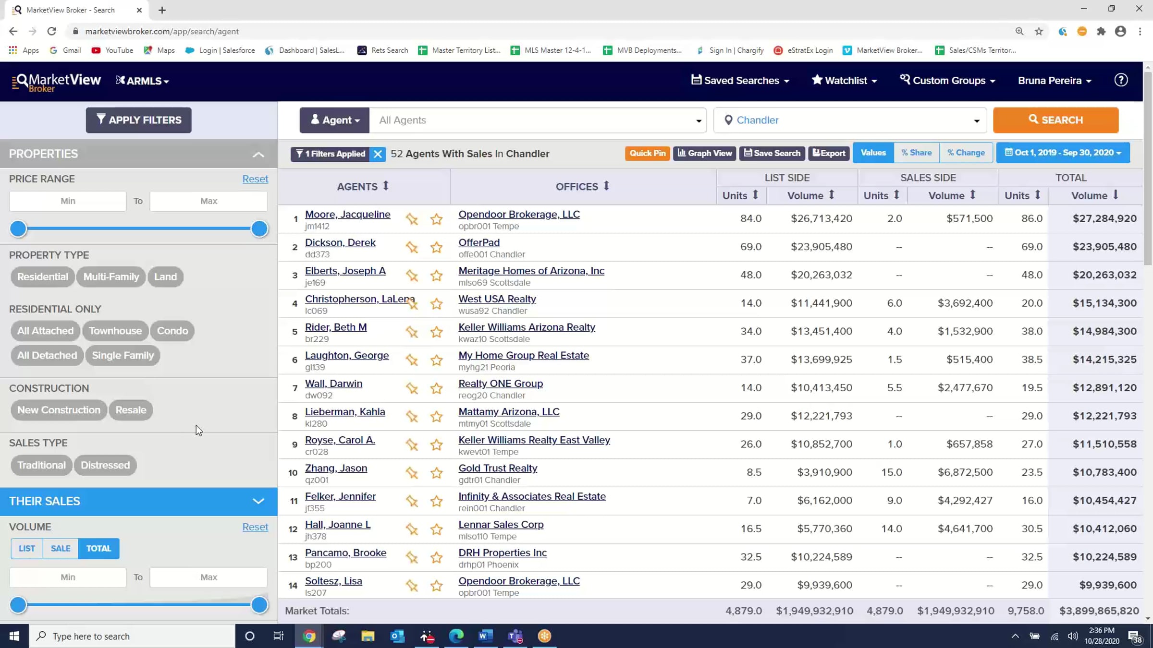Screen dimensions: 1153x648
Task: Select LIST volume tab
Action: point(27,549)
